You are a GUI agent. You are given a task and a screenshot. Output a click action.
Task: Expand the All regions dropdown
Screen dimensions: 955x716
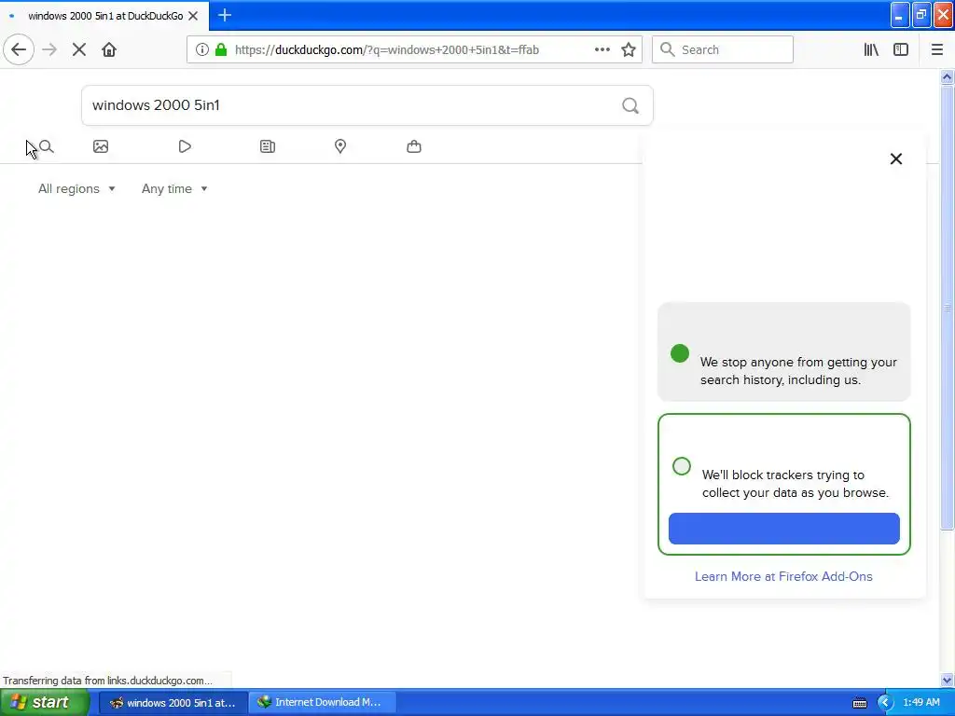[x=76, y=188]
